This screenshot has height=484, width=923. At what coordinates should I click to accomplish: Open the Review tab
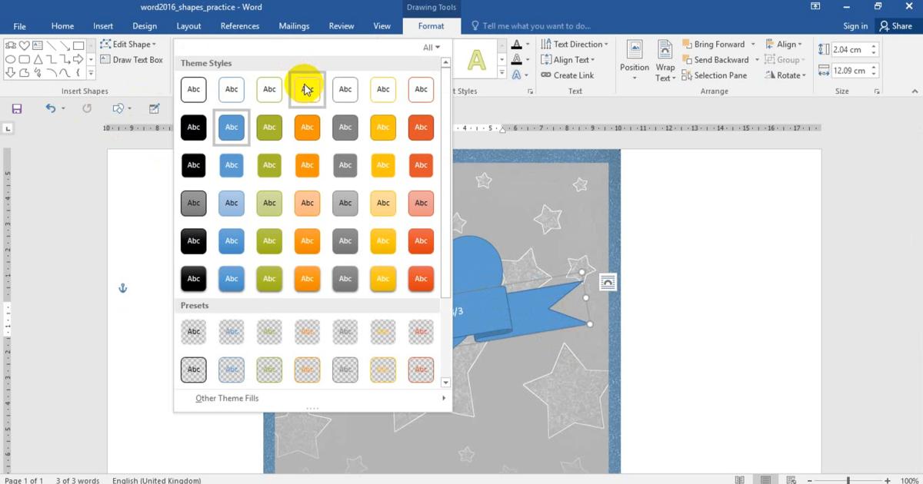pyautogui.click(x=342, y=26)
